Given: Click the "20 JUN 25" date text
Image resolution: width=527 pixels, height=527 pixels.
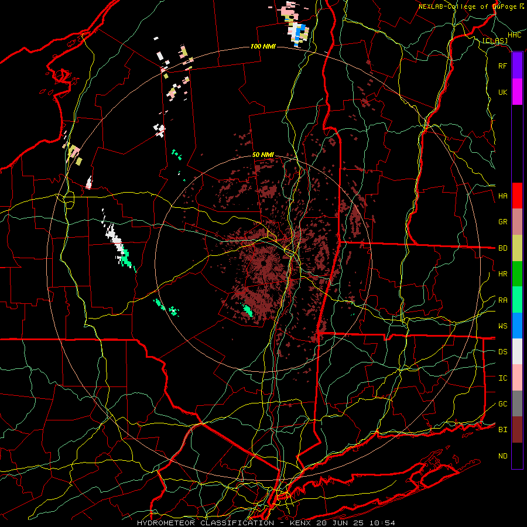Looking at the screenshot, I should point(340,523).
